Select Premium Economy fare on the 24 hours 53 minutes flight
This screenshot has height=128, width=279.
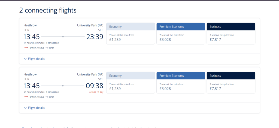[x=181, y=83]
